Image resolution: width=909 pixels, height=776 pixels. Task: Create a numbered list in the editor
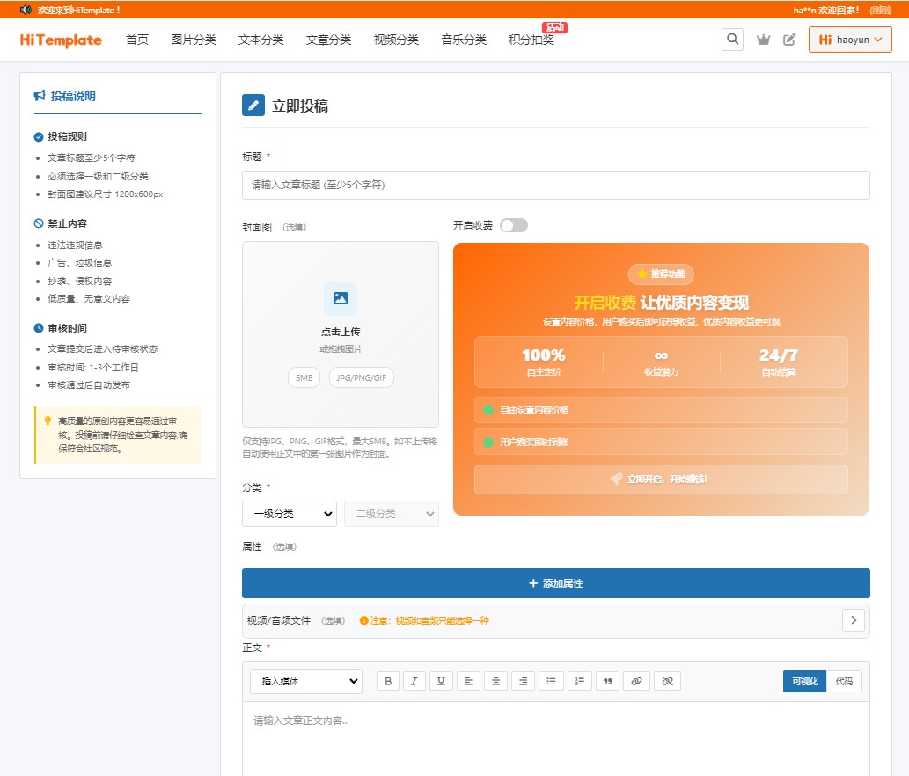click(x=579, y=681)
